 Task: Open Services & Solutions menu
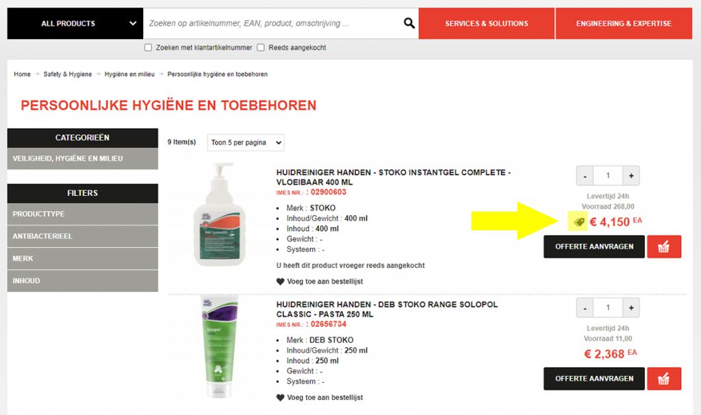[x=487, y=23]
